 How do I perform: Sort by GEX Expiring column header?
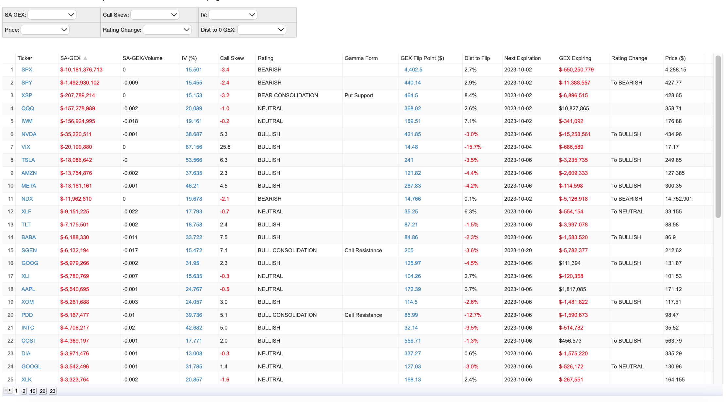click(575, 58)
